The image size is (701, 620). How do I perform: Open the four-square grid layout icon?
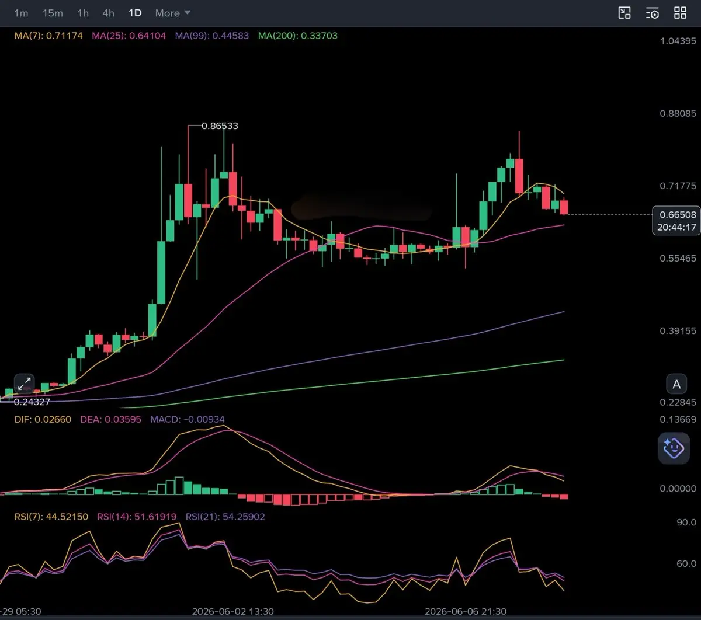(680, 13)
